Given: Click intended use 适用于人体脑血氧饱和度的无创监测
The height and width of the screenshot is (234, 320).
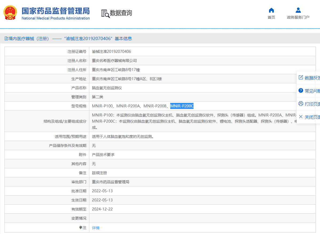Looking at the screenshot, I should pyautogui.click(x=123, y=136).
